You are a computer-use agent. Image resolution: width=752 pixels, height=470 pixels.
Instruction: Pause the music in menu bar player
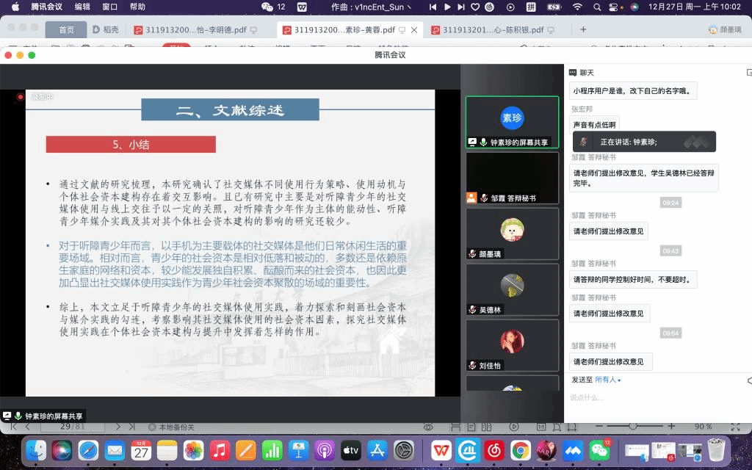click(x=448, y=7)
